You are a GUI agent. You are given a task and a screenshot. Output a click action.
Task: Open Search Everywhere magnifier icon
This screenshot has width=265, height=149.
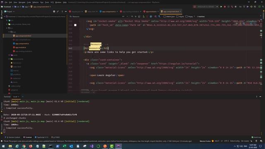pyautogui.click(x=263, y=7)
